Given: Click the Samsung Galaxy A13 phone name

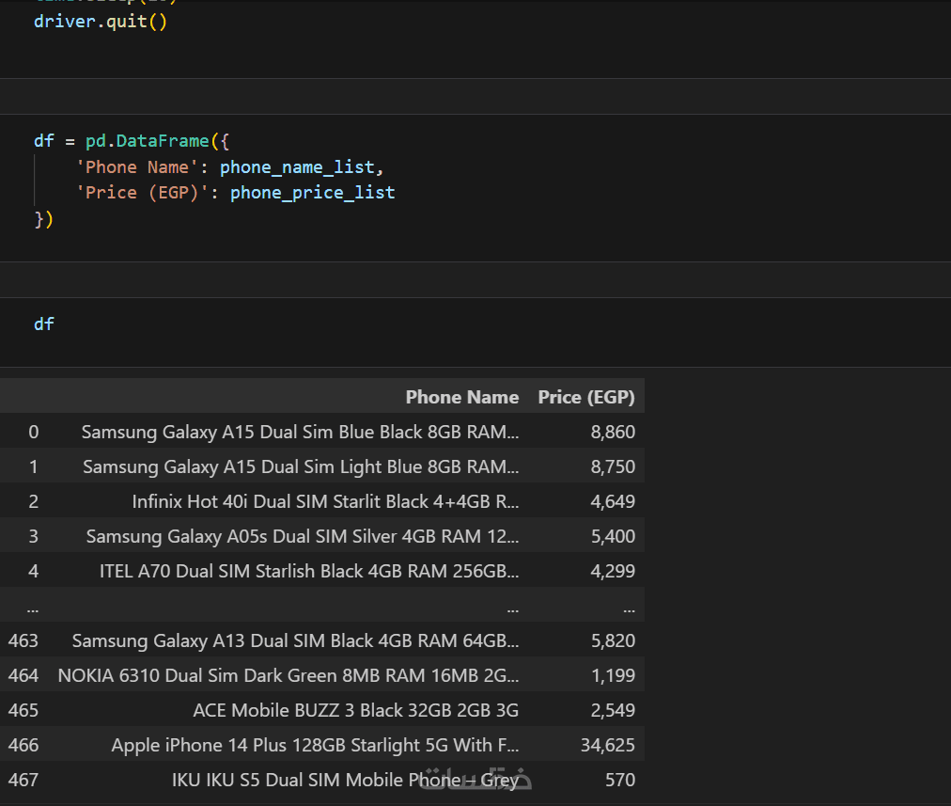Looking at the screenshot, I should 295,640.
